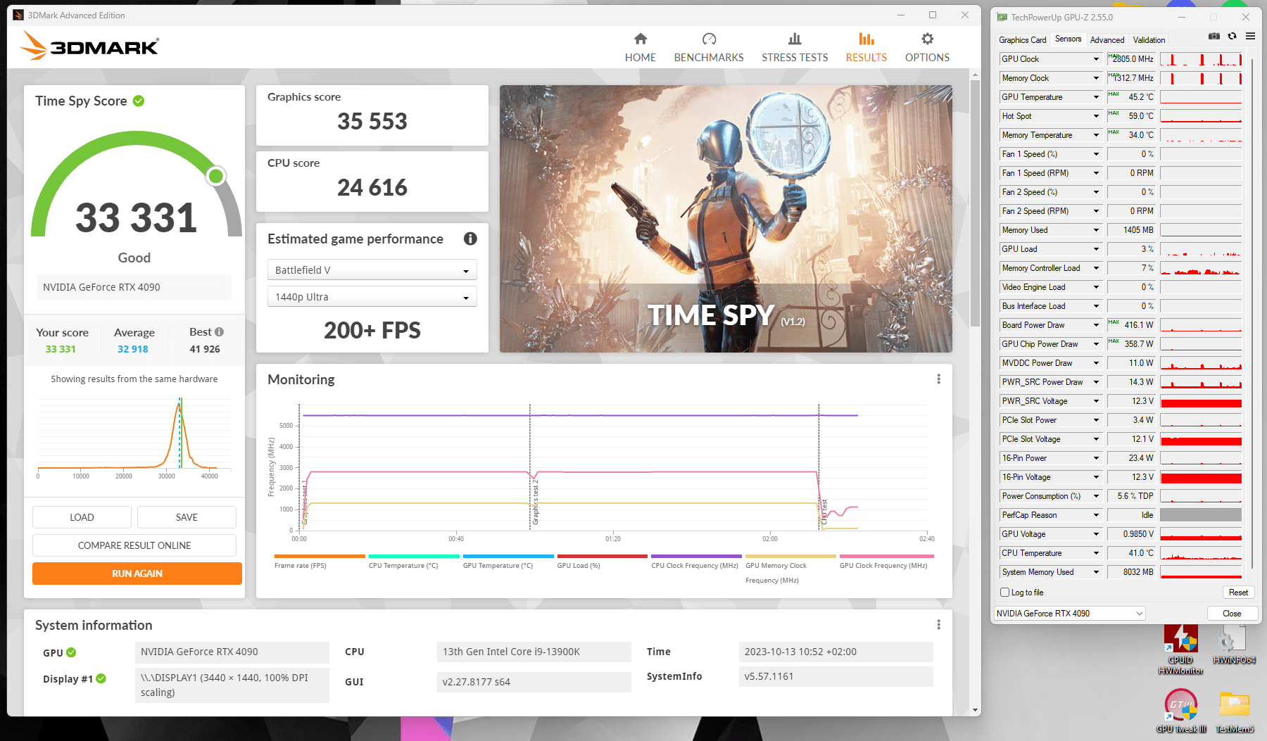Screen dimensions: 1267x741
Task: Click the Frame rate (FPS) orange legend swatch
Action: coord(320,556)
